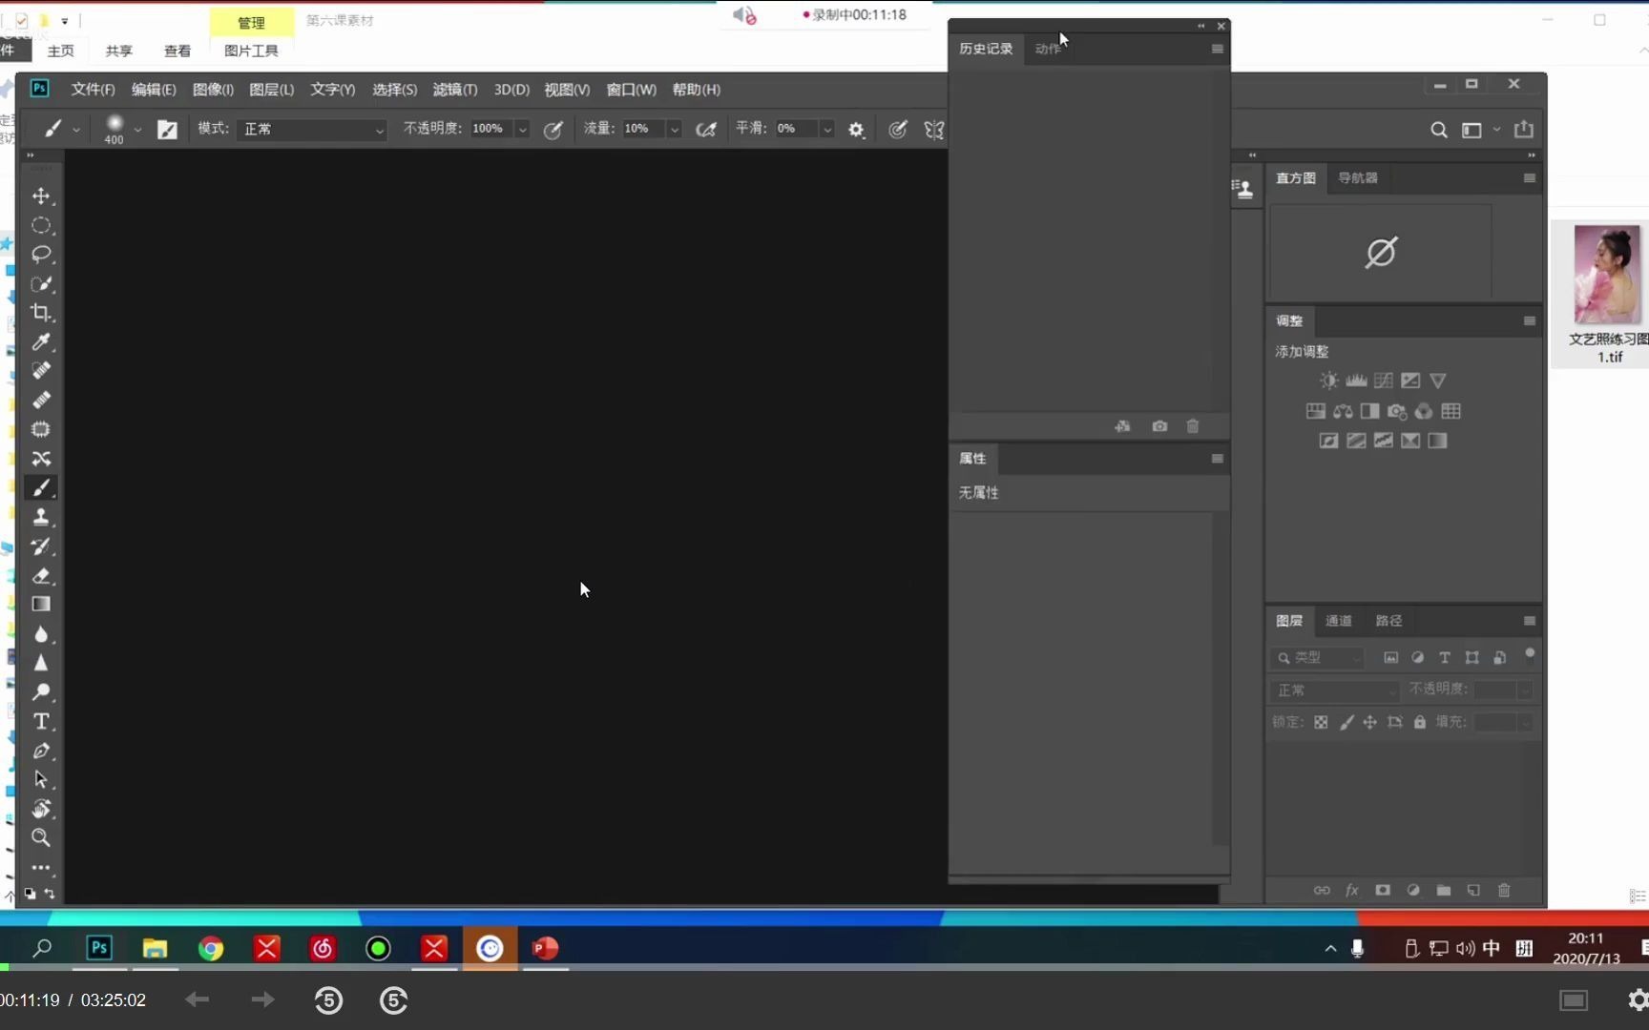Screen dimensions: 1649x1030
Task: Open layer filter type dropdown
Action: pos(1319,658)
